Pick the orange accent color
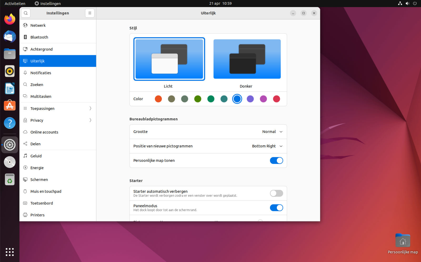 [158, 99]
